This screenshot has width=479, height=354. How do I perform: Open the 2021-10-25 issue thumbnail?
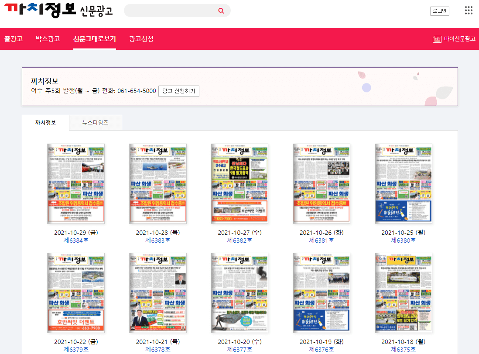pos(403,184)
